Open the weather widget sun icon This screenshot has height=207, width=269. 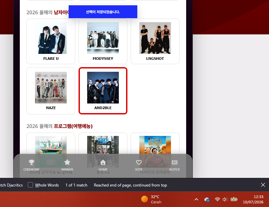point(145,199)
